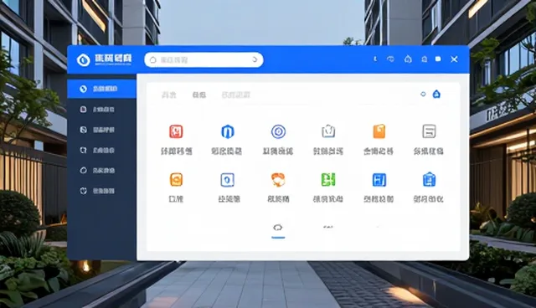The width and height of the screenshot is (536, 308).
Task: Open the orange rounded-square app icon in lower row
Action: tap(176, 180)
